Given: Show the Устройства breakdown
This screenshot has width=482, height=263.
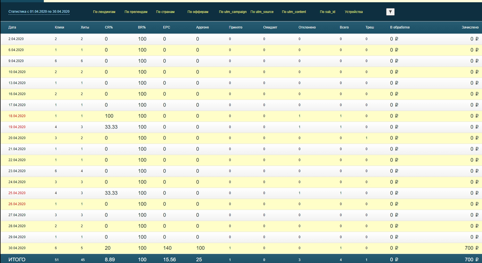Looking at the screenshot, I should (x=354, y=12).
